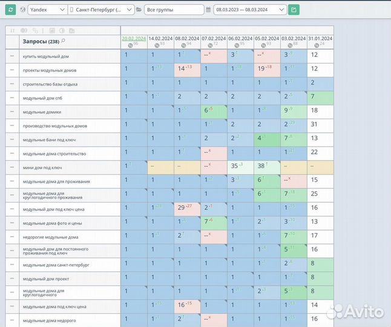Click the search magnifier next to Запросы
This screenshot has width=391, height=327.
click(x=63, y=41)
